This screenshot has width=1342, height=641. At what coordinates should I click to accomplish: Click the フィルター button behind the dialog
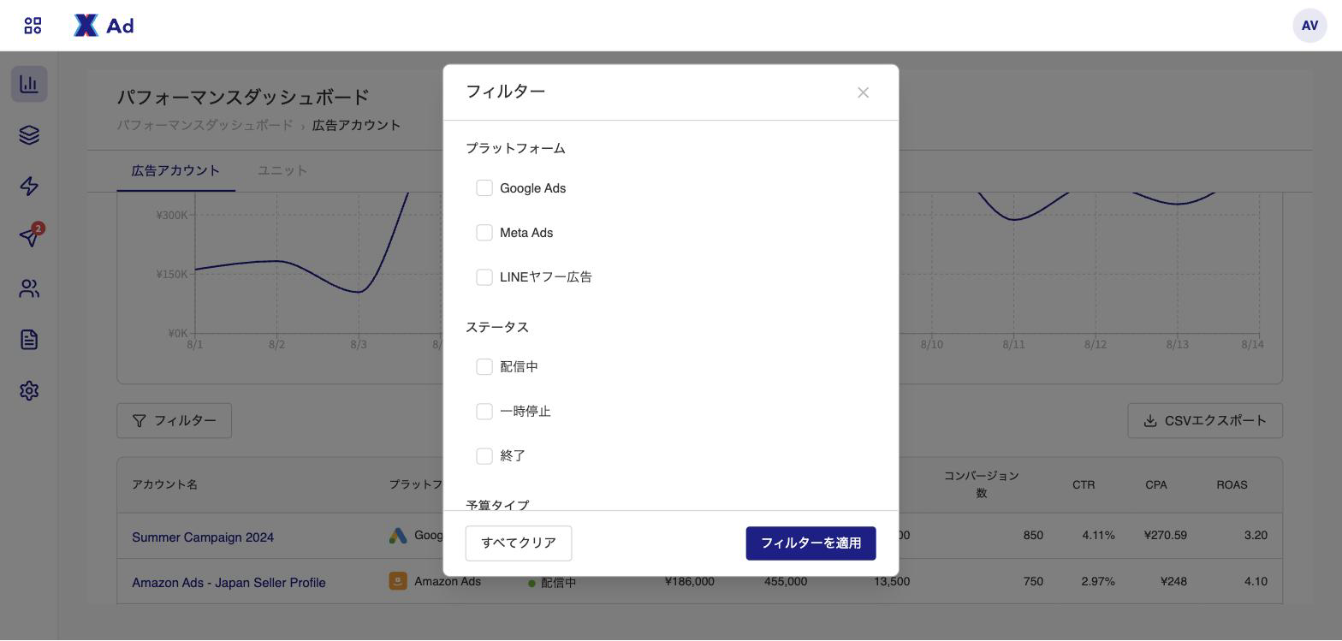click(x=175, y=421)
